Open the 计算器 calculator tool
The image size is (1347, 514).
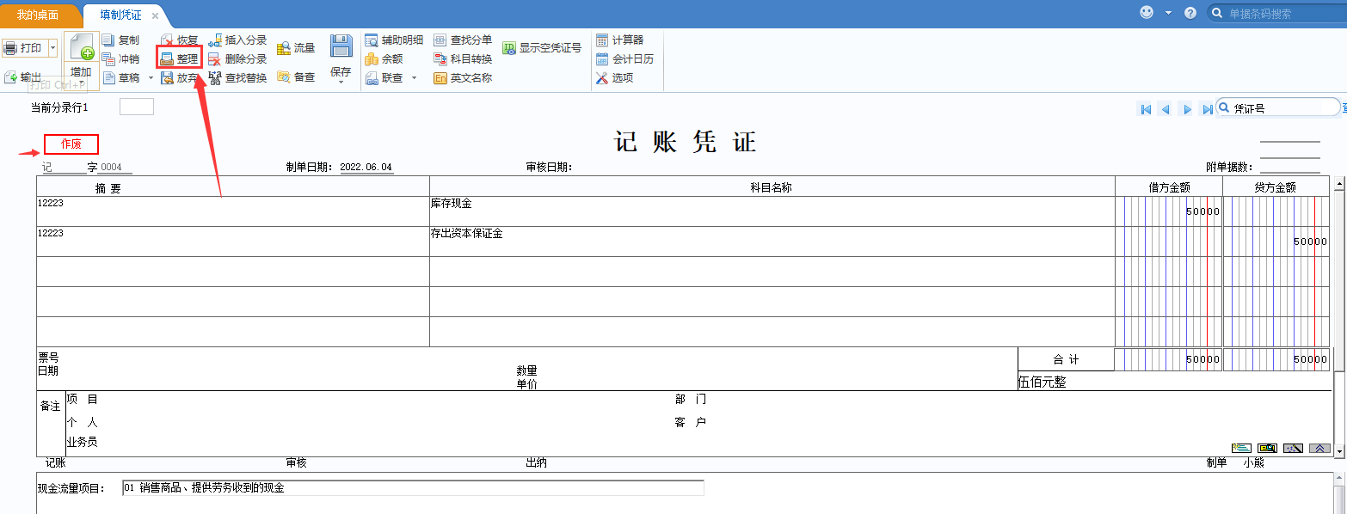(602, 40)
